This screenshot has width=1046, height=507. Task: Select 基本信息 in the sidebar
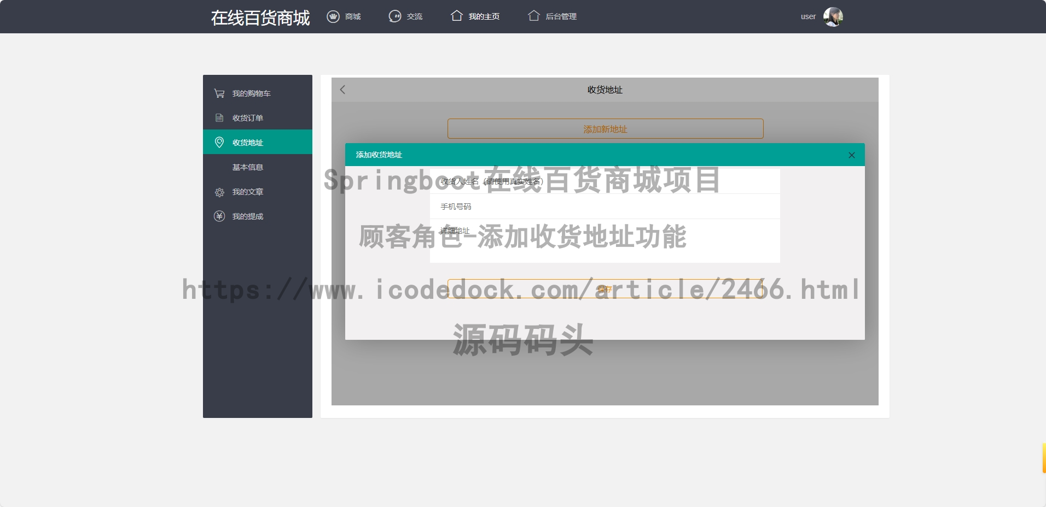[x=258, y=167]
